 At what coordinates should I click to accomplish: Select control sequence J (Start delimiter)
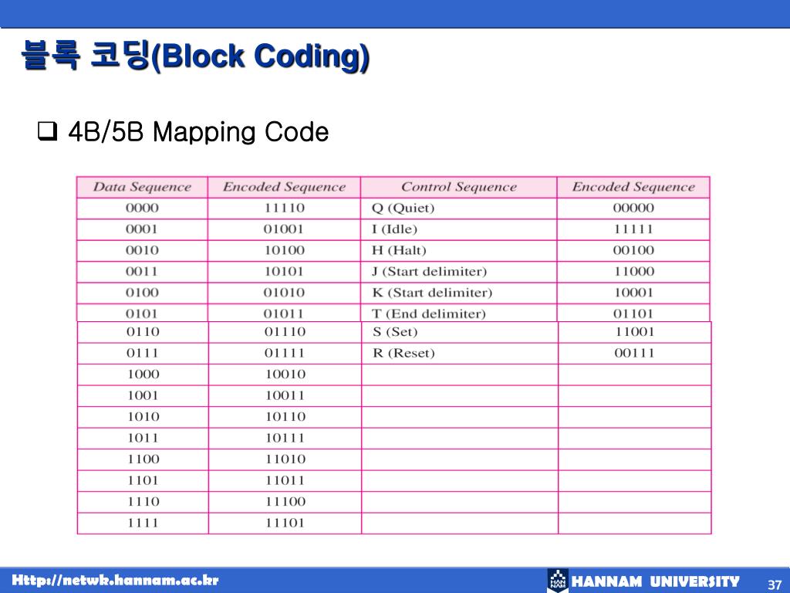[x=429, y=272]
